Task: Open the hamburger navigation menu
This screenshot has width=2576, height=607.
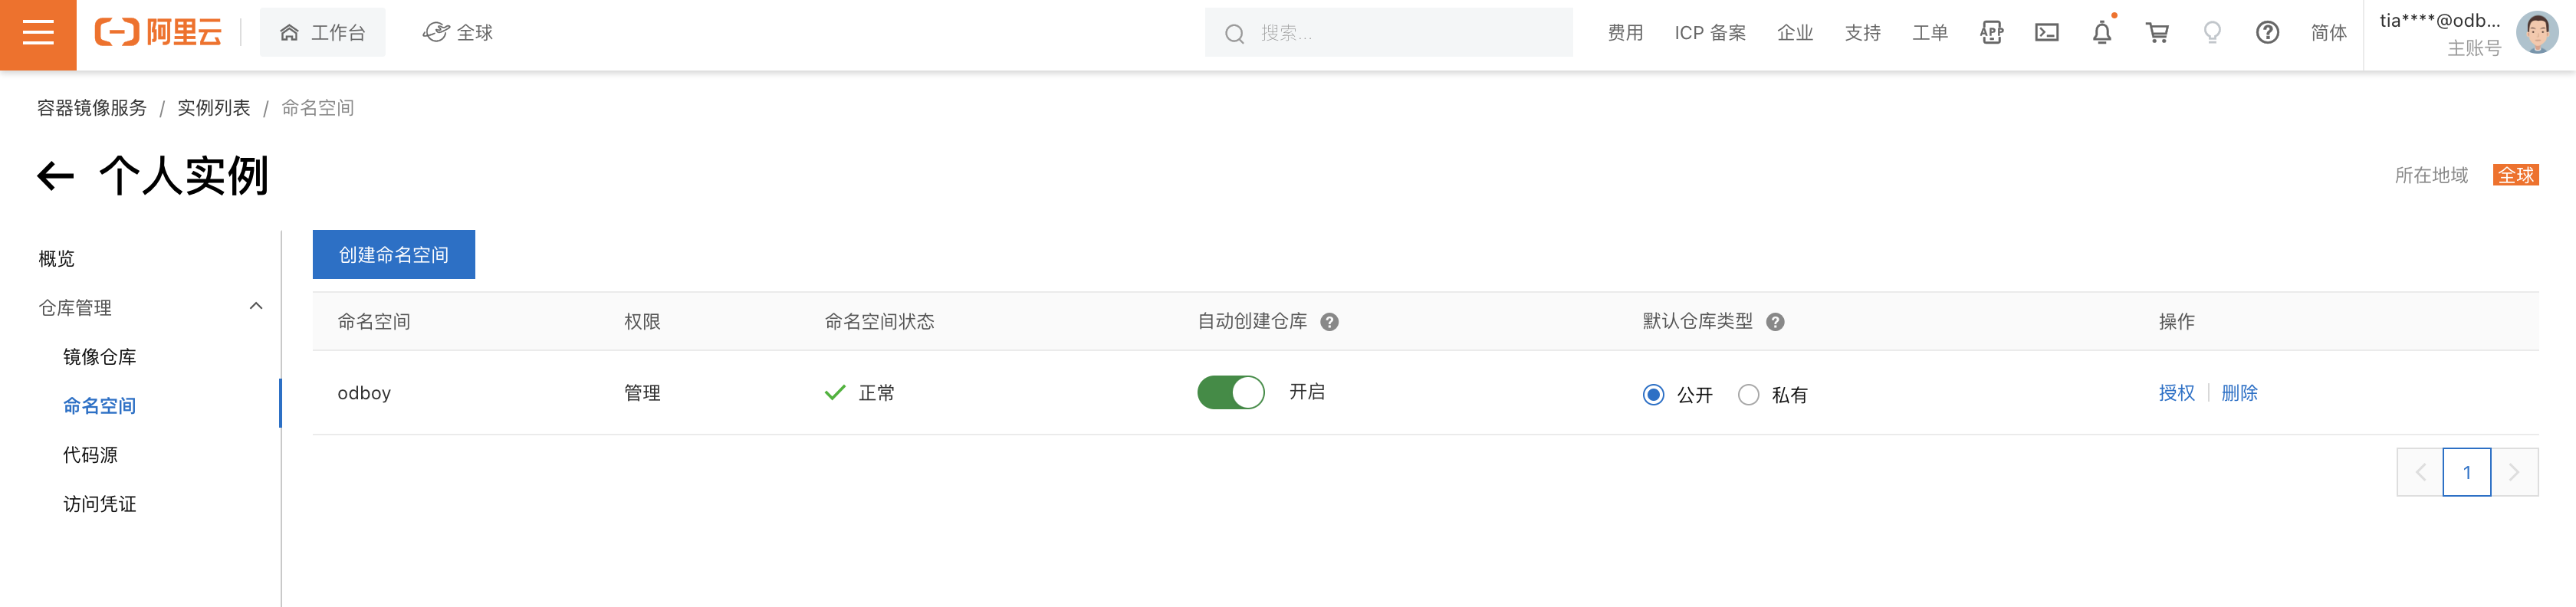Action: (x=38, y=34)
